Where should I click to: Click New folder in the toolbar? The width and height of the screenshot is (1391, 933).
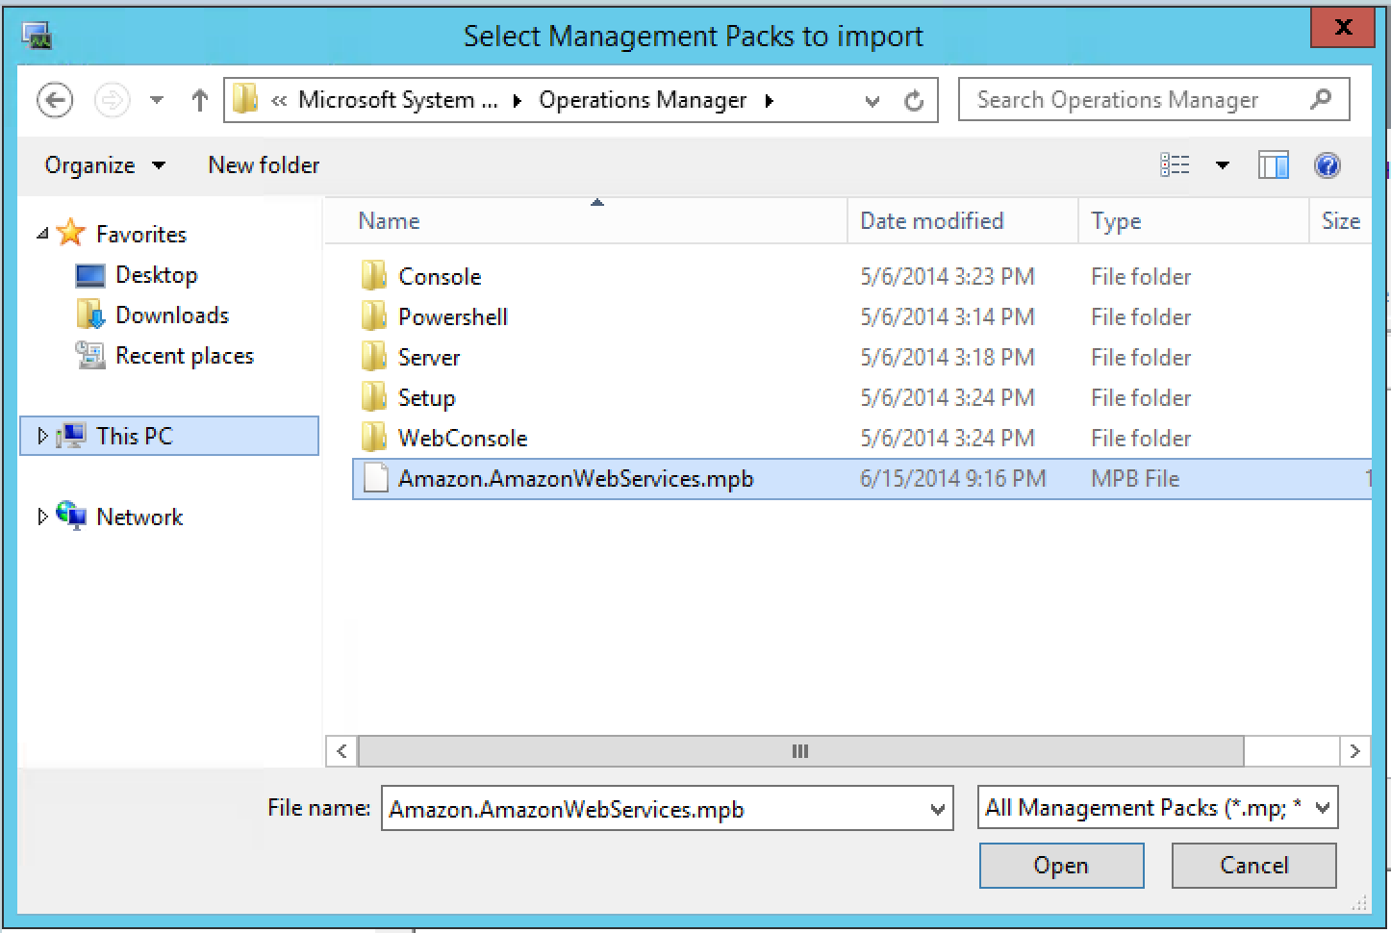point(264,165)
